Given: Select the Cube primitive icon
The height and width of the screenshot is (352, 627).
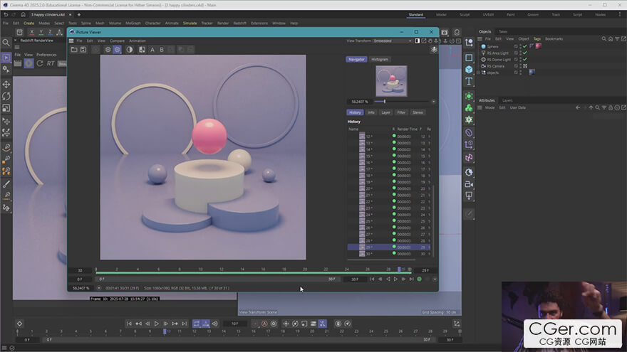Looking at the screenshot, I should coord(469,70).
